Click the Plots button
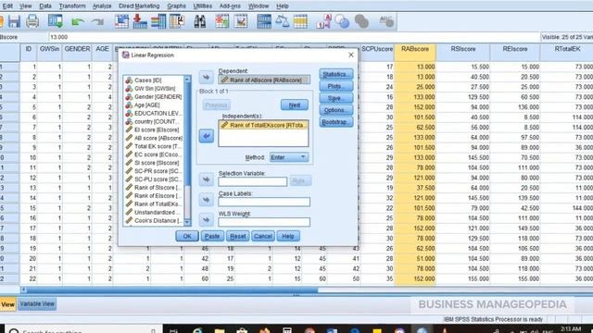 pyautogui.click(x=335, y=86)
